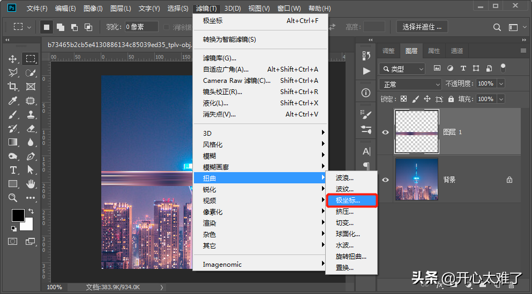This screenshot has width=532, height=294.
Task: Select the Zoom tool
Action: 13,198
